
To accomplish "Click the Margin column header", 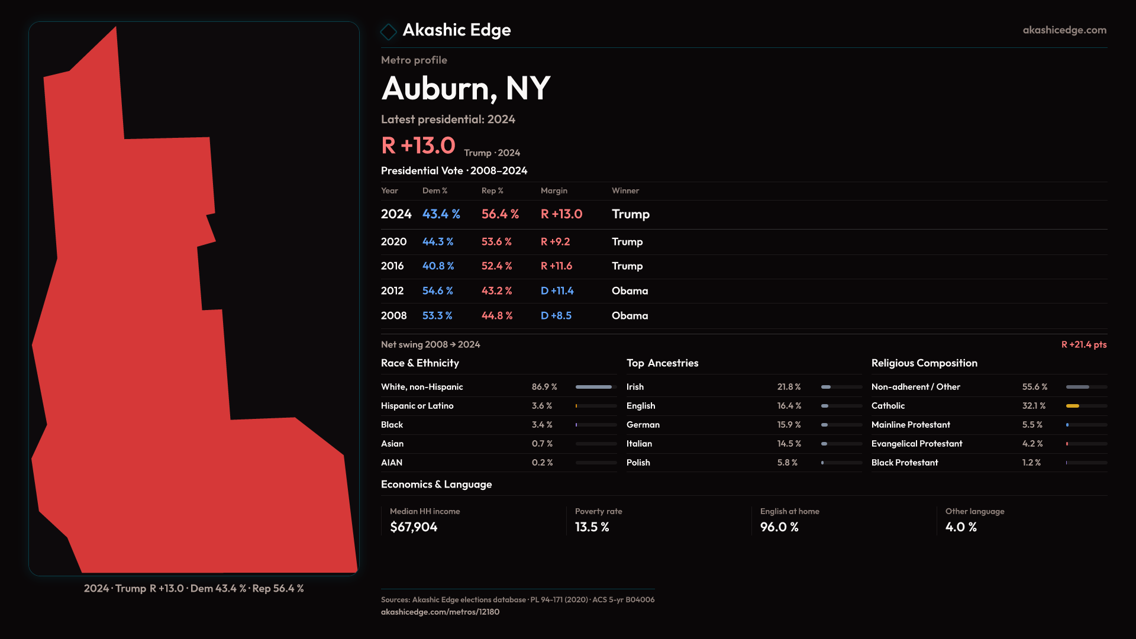I will click(x=554, y=191).
